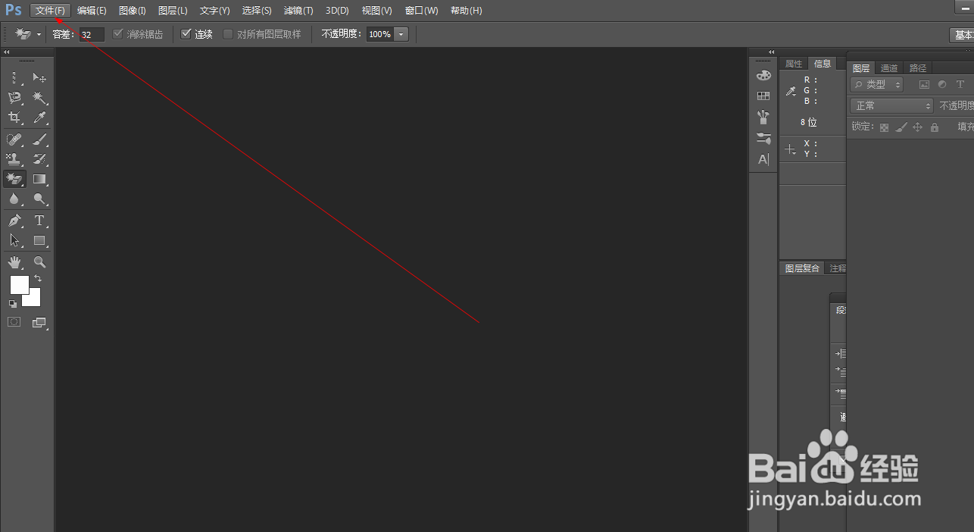Open the blend mode dropdown showing 正常
Viewport: 974px width, 532px height.
tap(891, 106)
